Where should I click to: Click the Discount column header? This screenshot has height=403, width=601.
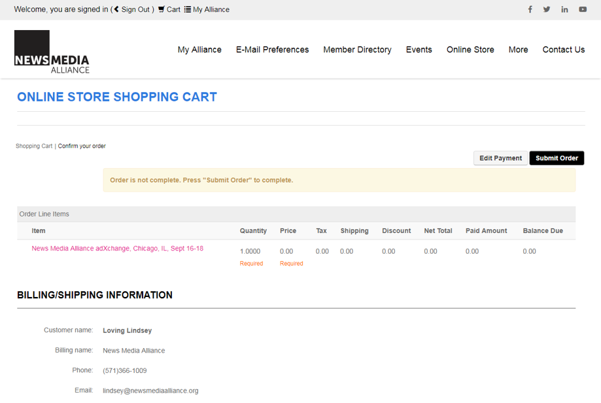coord(396,231)
